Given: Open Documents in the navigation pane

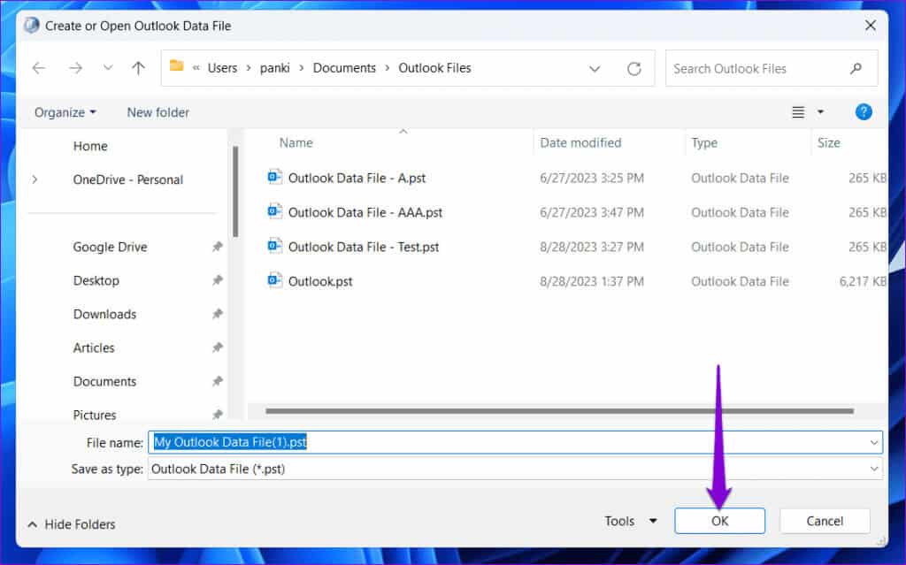Looking at the screenshot, I should [104, 381].
